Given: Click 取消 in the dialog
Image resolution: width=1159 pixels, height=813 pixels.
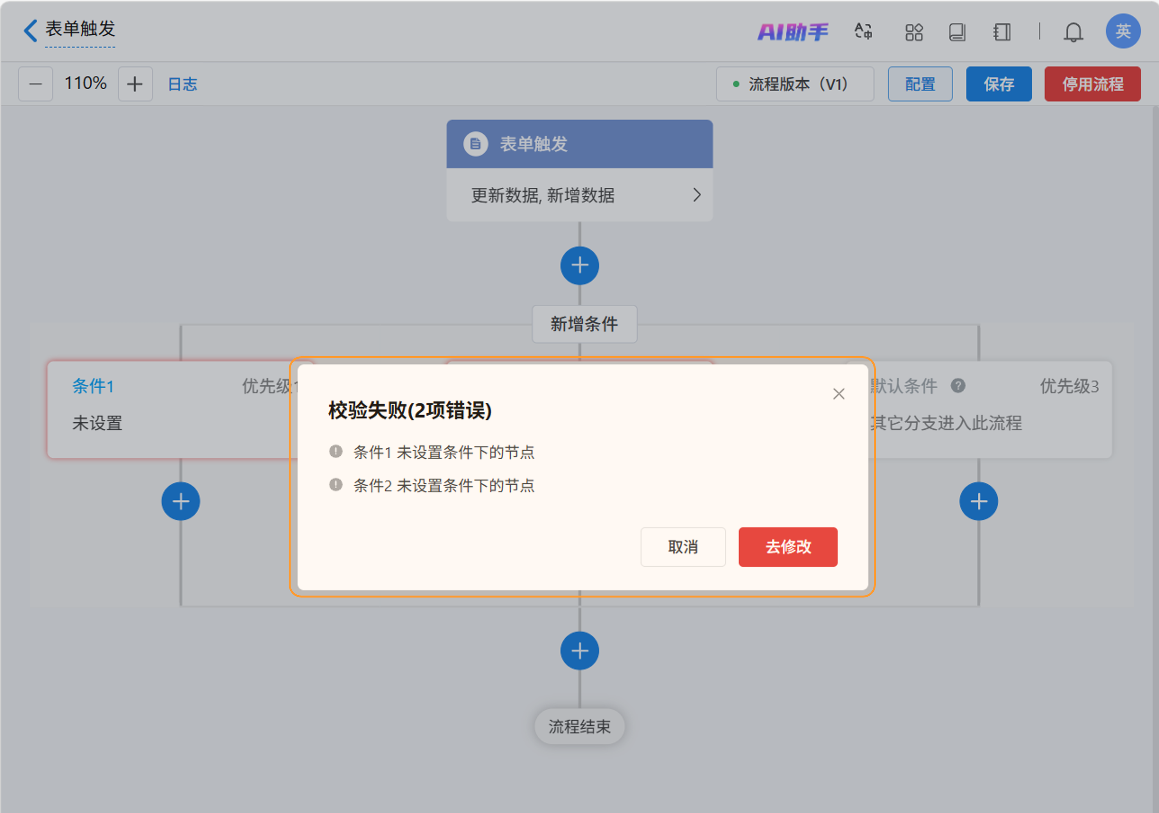Looking at the screenshot, I should pos(683,547).
